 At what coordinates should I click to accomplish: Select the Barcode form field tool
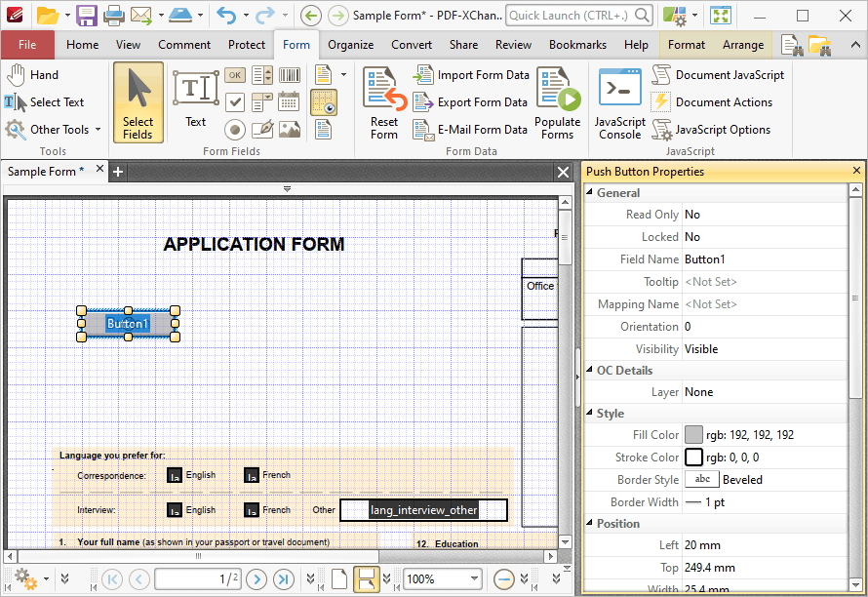point(291,75)
